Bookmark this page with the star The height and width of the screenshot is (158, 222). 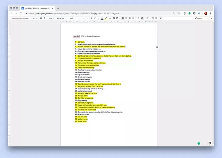pos(179,13)
